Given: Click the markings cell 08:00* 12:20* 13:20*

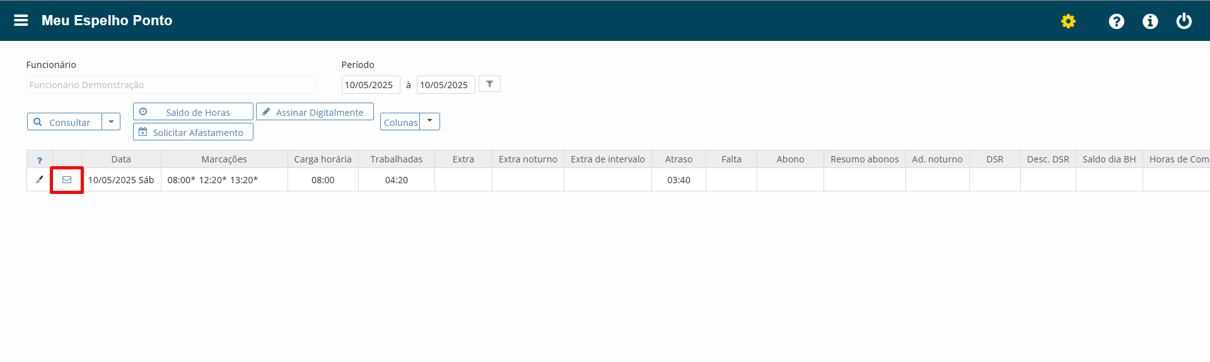Looking at the screenshot, I should [x=224, y=180].
